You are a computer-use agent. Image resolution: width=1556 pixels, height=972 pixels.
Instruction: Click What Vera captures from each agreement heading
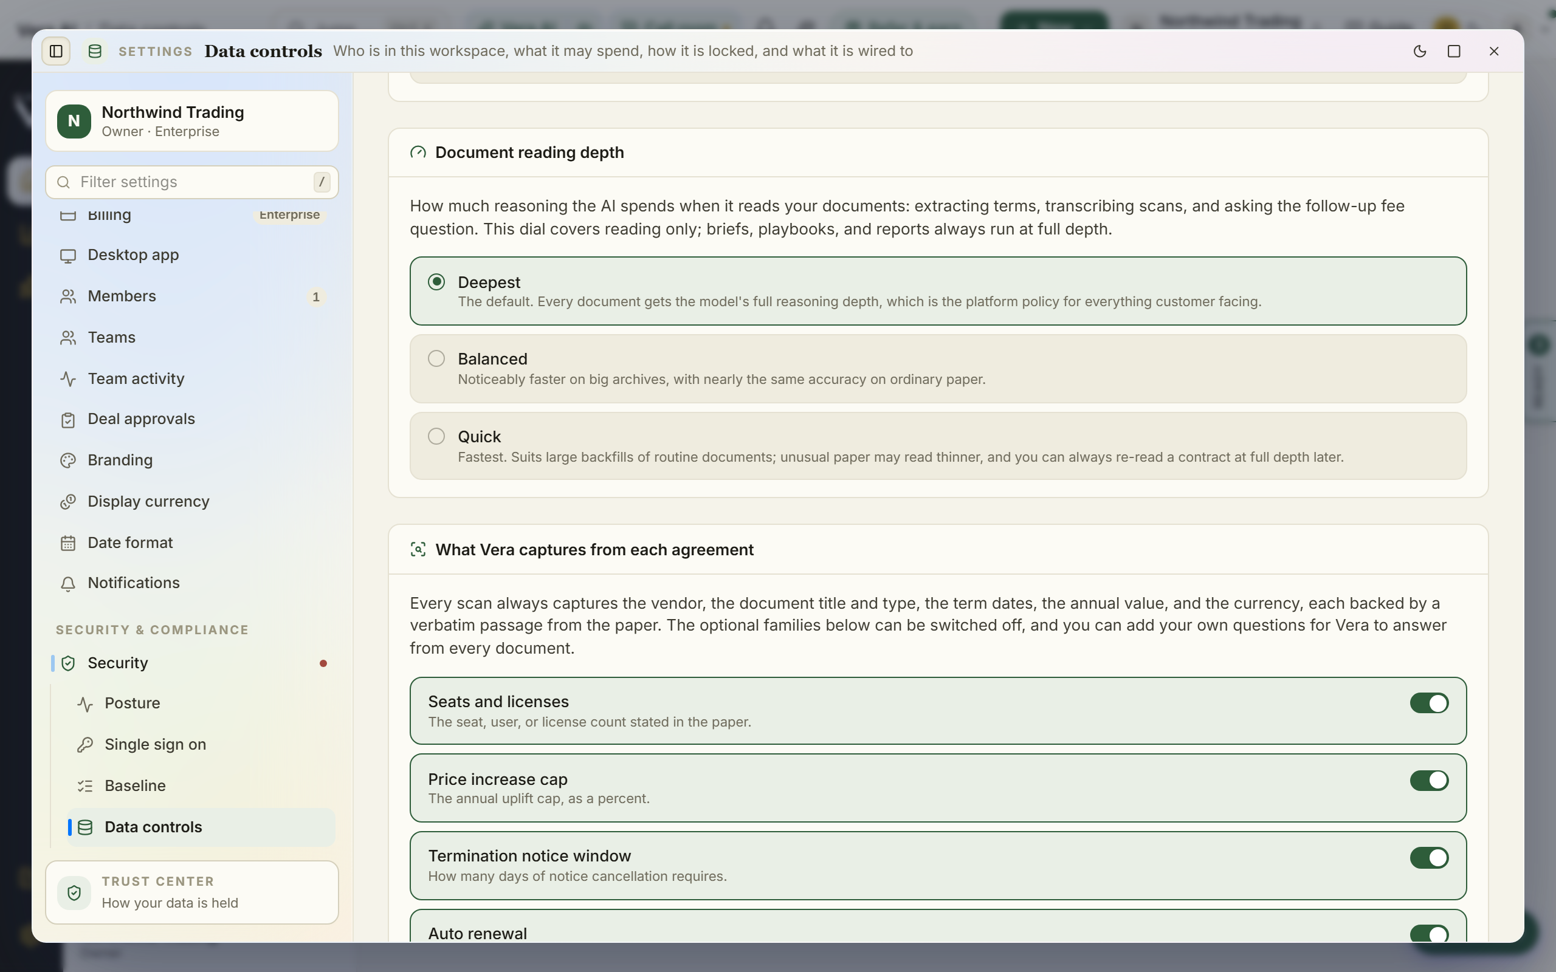pos(594,550)
